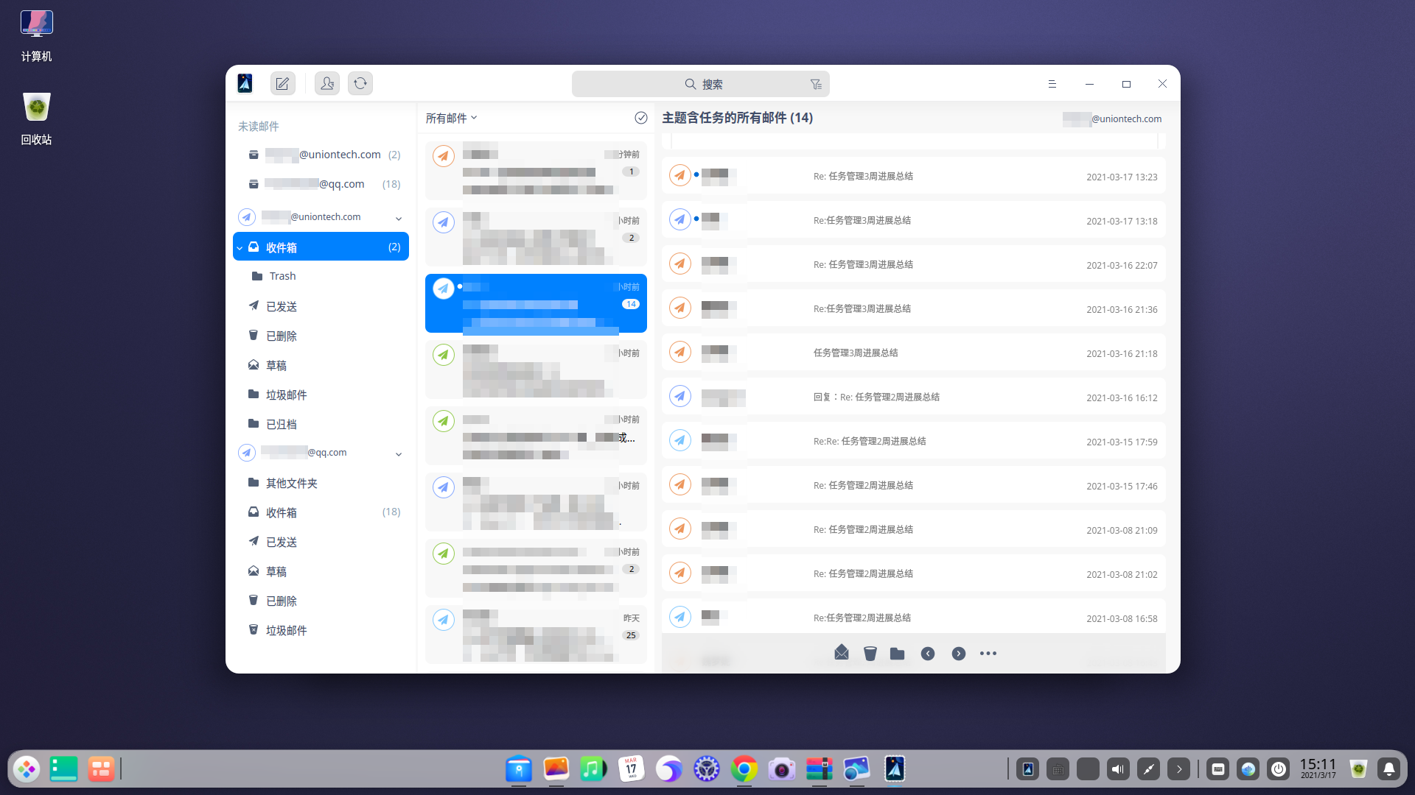Screen dimensions: 1415x795
Task: Collapse the uniontech.com account folder tree
Action: click(399, 218)
